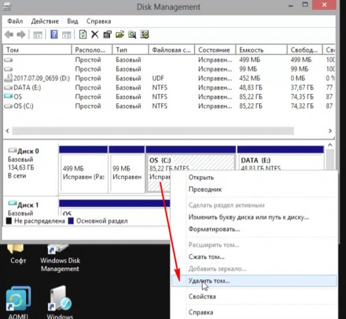Open the Файл menu
346x319 pixels.
15,21
